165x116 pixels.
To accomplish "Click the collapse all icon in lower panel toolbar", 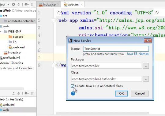I will coord(19,93).
